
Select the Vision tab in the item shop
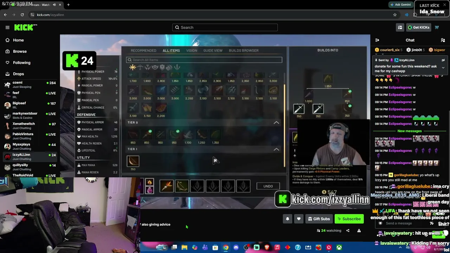pos(192,51)
